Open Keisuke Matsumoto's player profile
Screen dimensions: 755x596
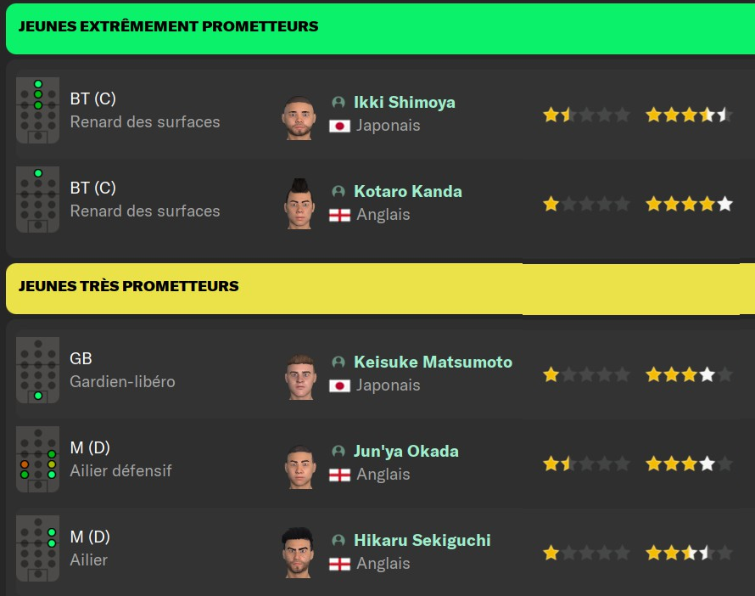433,362
